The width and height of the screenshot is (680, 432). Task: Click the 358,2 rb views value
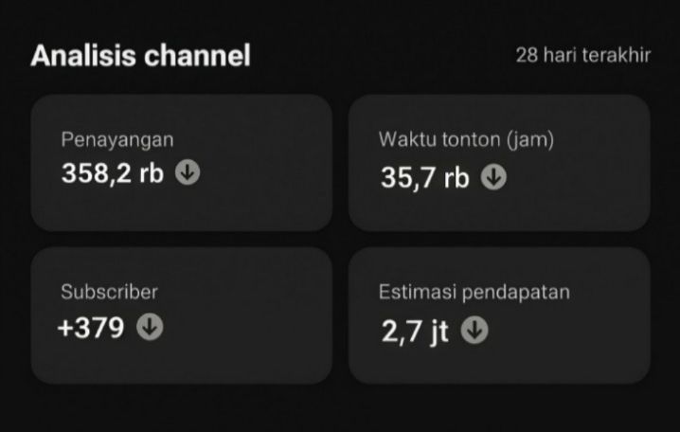(x=113, y=174)
